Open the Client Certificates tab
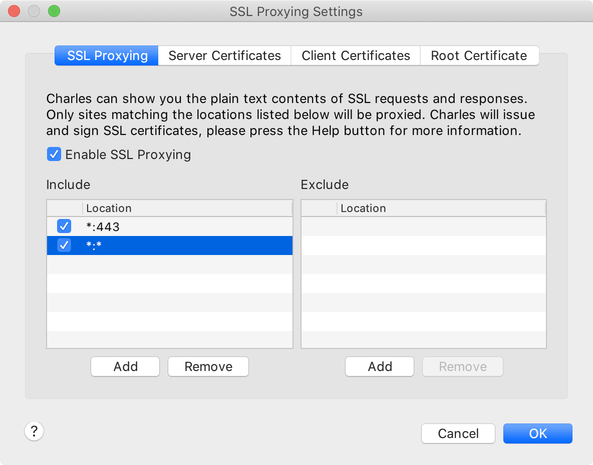 point(356,55)
